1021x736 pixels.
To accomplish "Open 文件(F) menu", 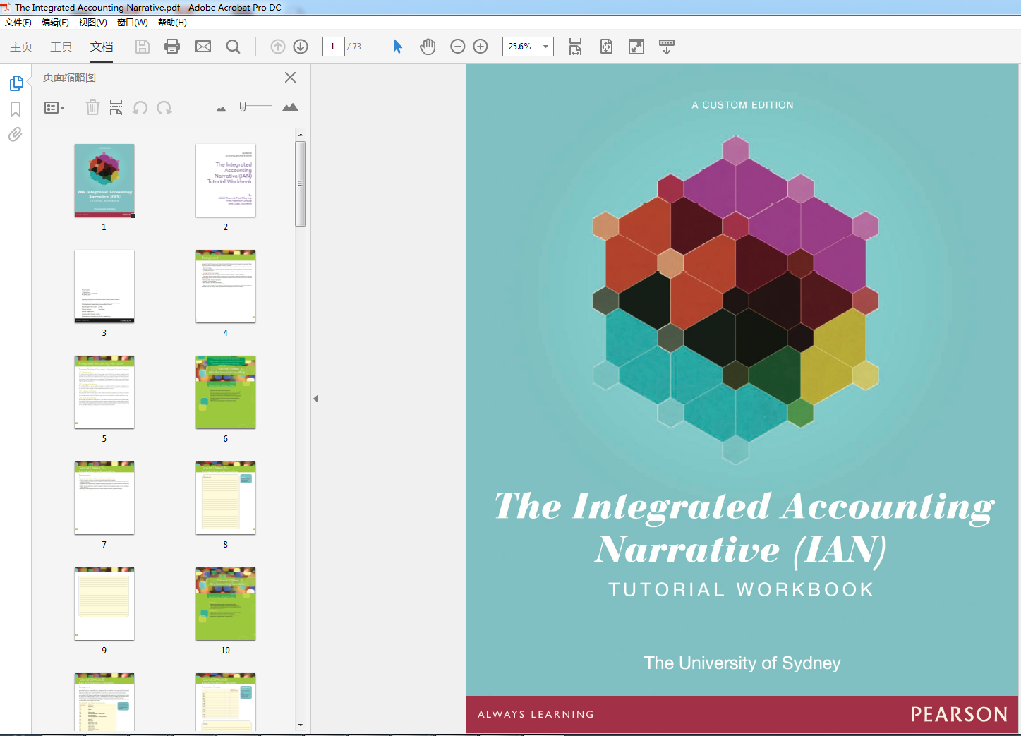I will coord(18,23).
